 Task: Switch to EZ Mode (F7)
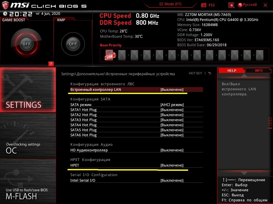tap(170, 4)
